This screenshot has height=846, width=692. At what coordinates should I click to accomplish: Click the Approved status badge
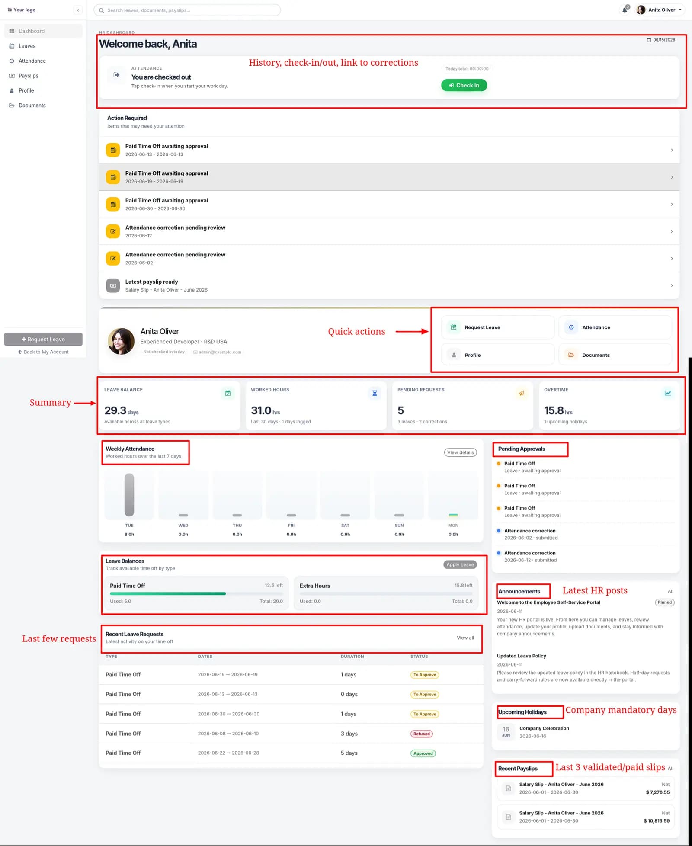(423, 753)
